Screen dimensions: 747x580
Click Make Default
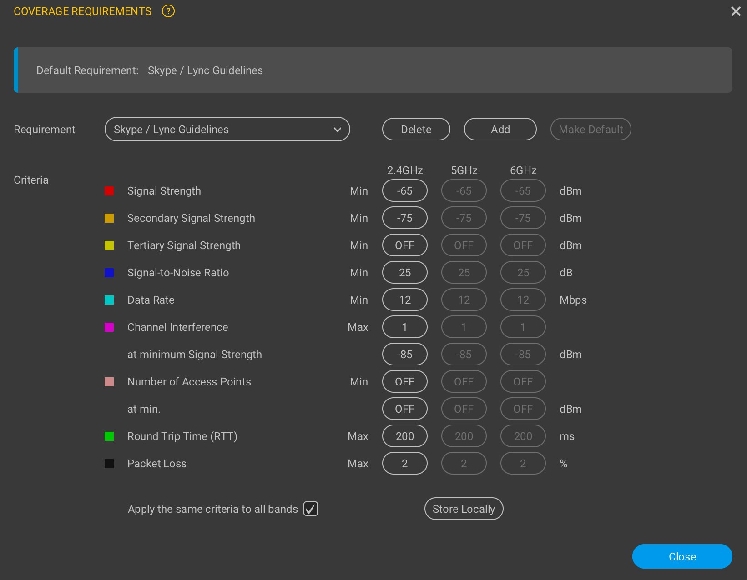coord(590,129)
